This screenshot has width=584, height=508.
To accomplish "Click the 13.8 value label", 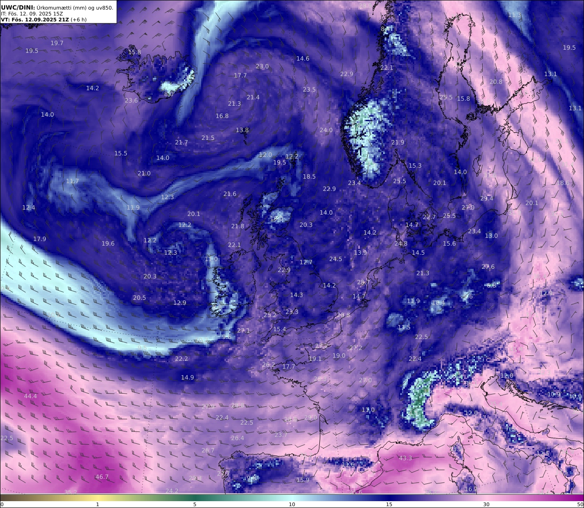I will tap(242, 130).
